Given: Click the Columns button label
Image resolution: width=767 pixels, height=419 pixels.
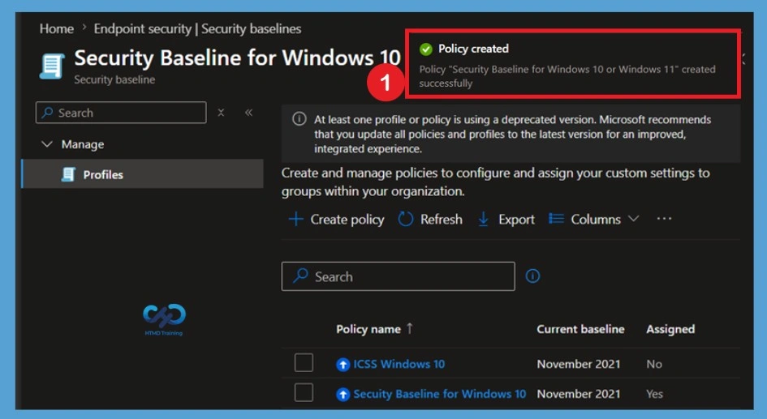Looking at the screenshot, I should click(x=596, y=220).
